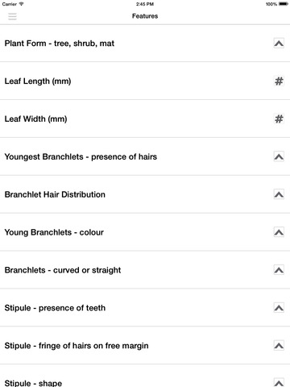
Task: Tap chevron icon beside Stipule fringe of hairs
Action: pos(279,346)
